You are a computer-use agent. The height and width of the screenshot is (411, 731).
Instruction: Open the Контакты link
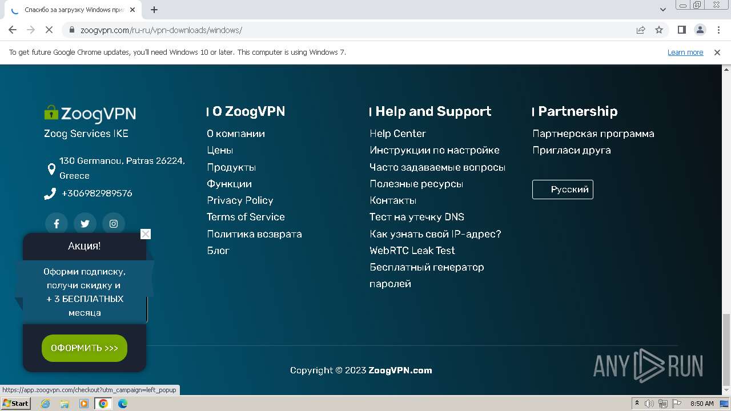pos(393,200)
